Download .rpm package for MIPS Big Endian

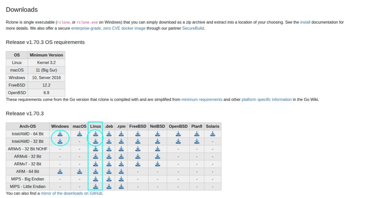121,179
